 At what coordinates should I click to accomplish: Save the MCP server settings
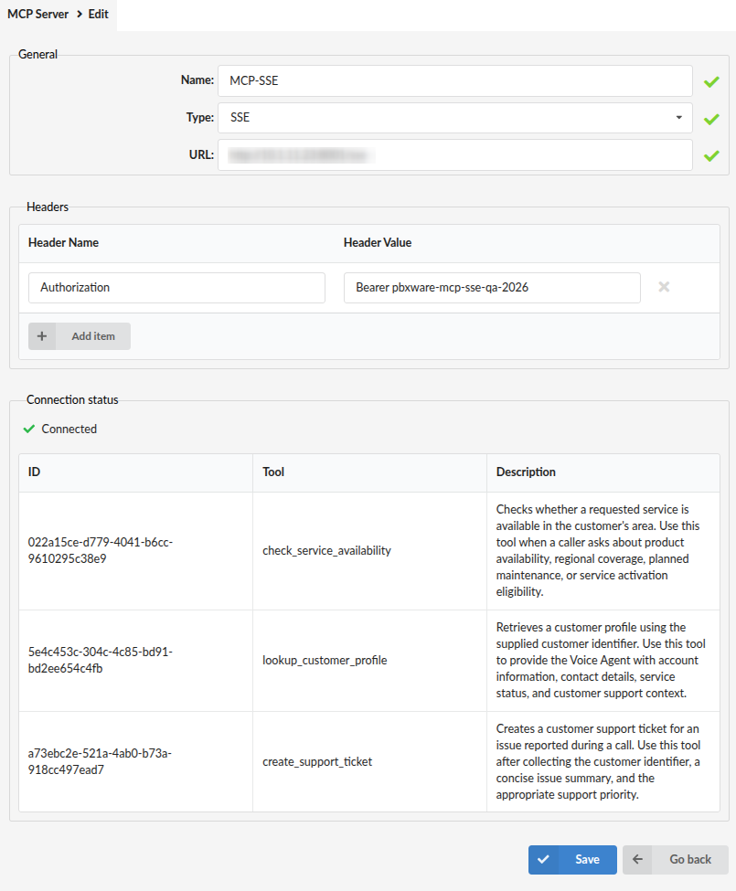click(572, 860)
